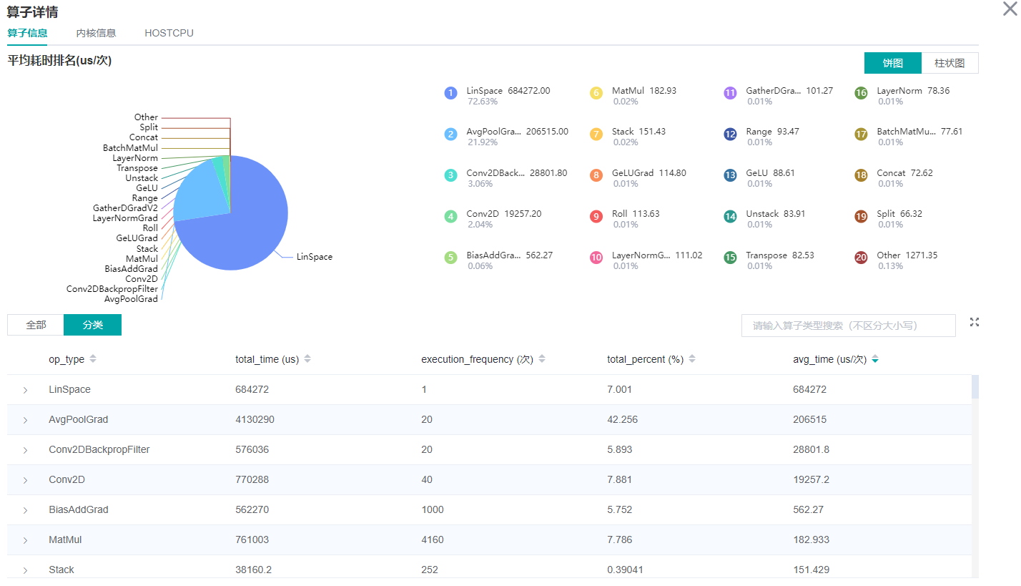The image size is (1021, 586).
Task: Switch to the HOSTCPU tab
Action: pyautogui.click(x=169, y=33)
